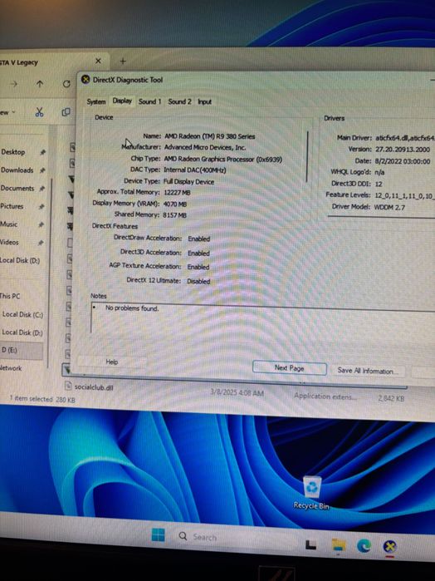
Task: Click the socialclub.dll file icon
Action: (68, 386)
